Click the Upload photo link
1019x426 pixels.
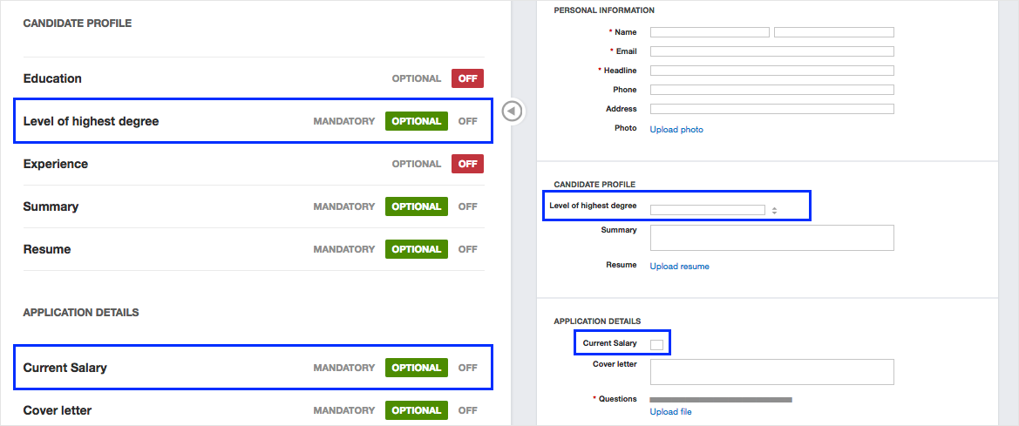pyautogui.click(x=676, y=130)
